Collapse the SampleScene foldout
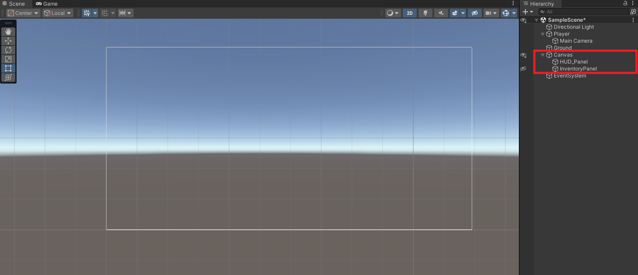The image size is (638, 275). [x=537, y=20]
